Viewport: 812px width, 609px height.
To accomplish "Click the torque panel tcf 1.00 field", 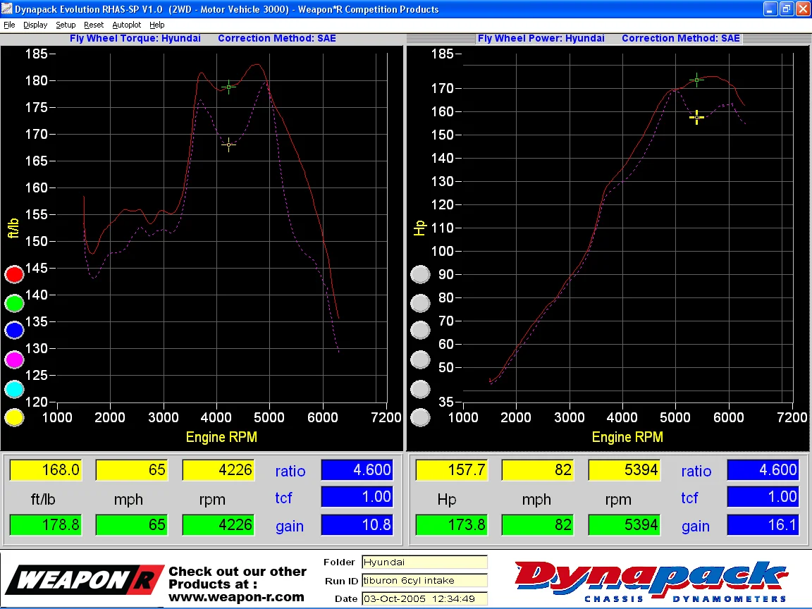I will point(357,497).
